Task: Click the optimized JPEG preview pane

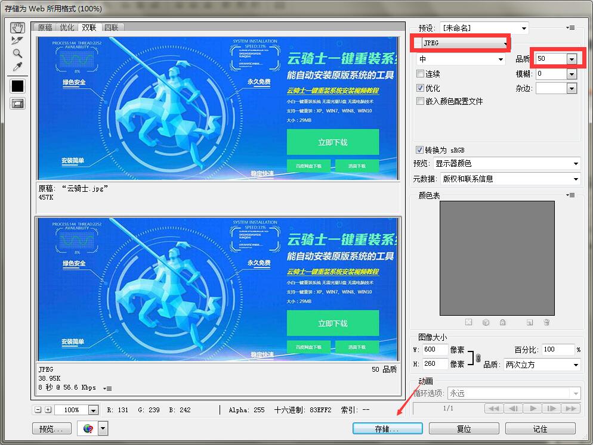Action: [218, 290]
